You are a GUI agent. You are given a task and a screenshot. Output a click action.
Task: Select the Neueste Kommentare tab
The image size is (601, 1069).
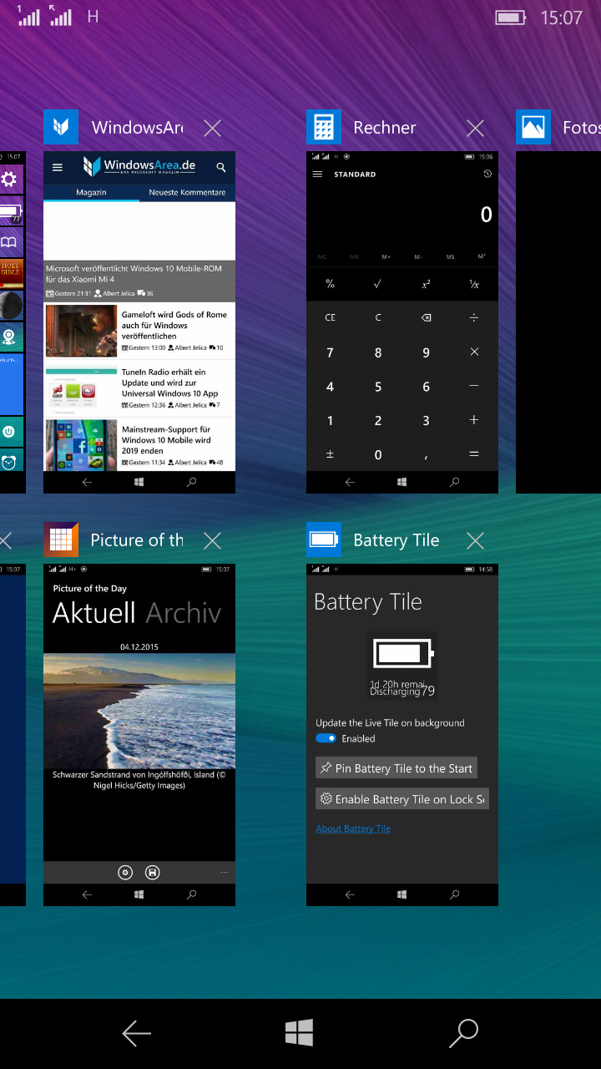(187, 192)
